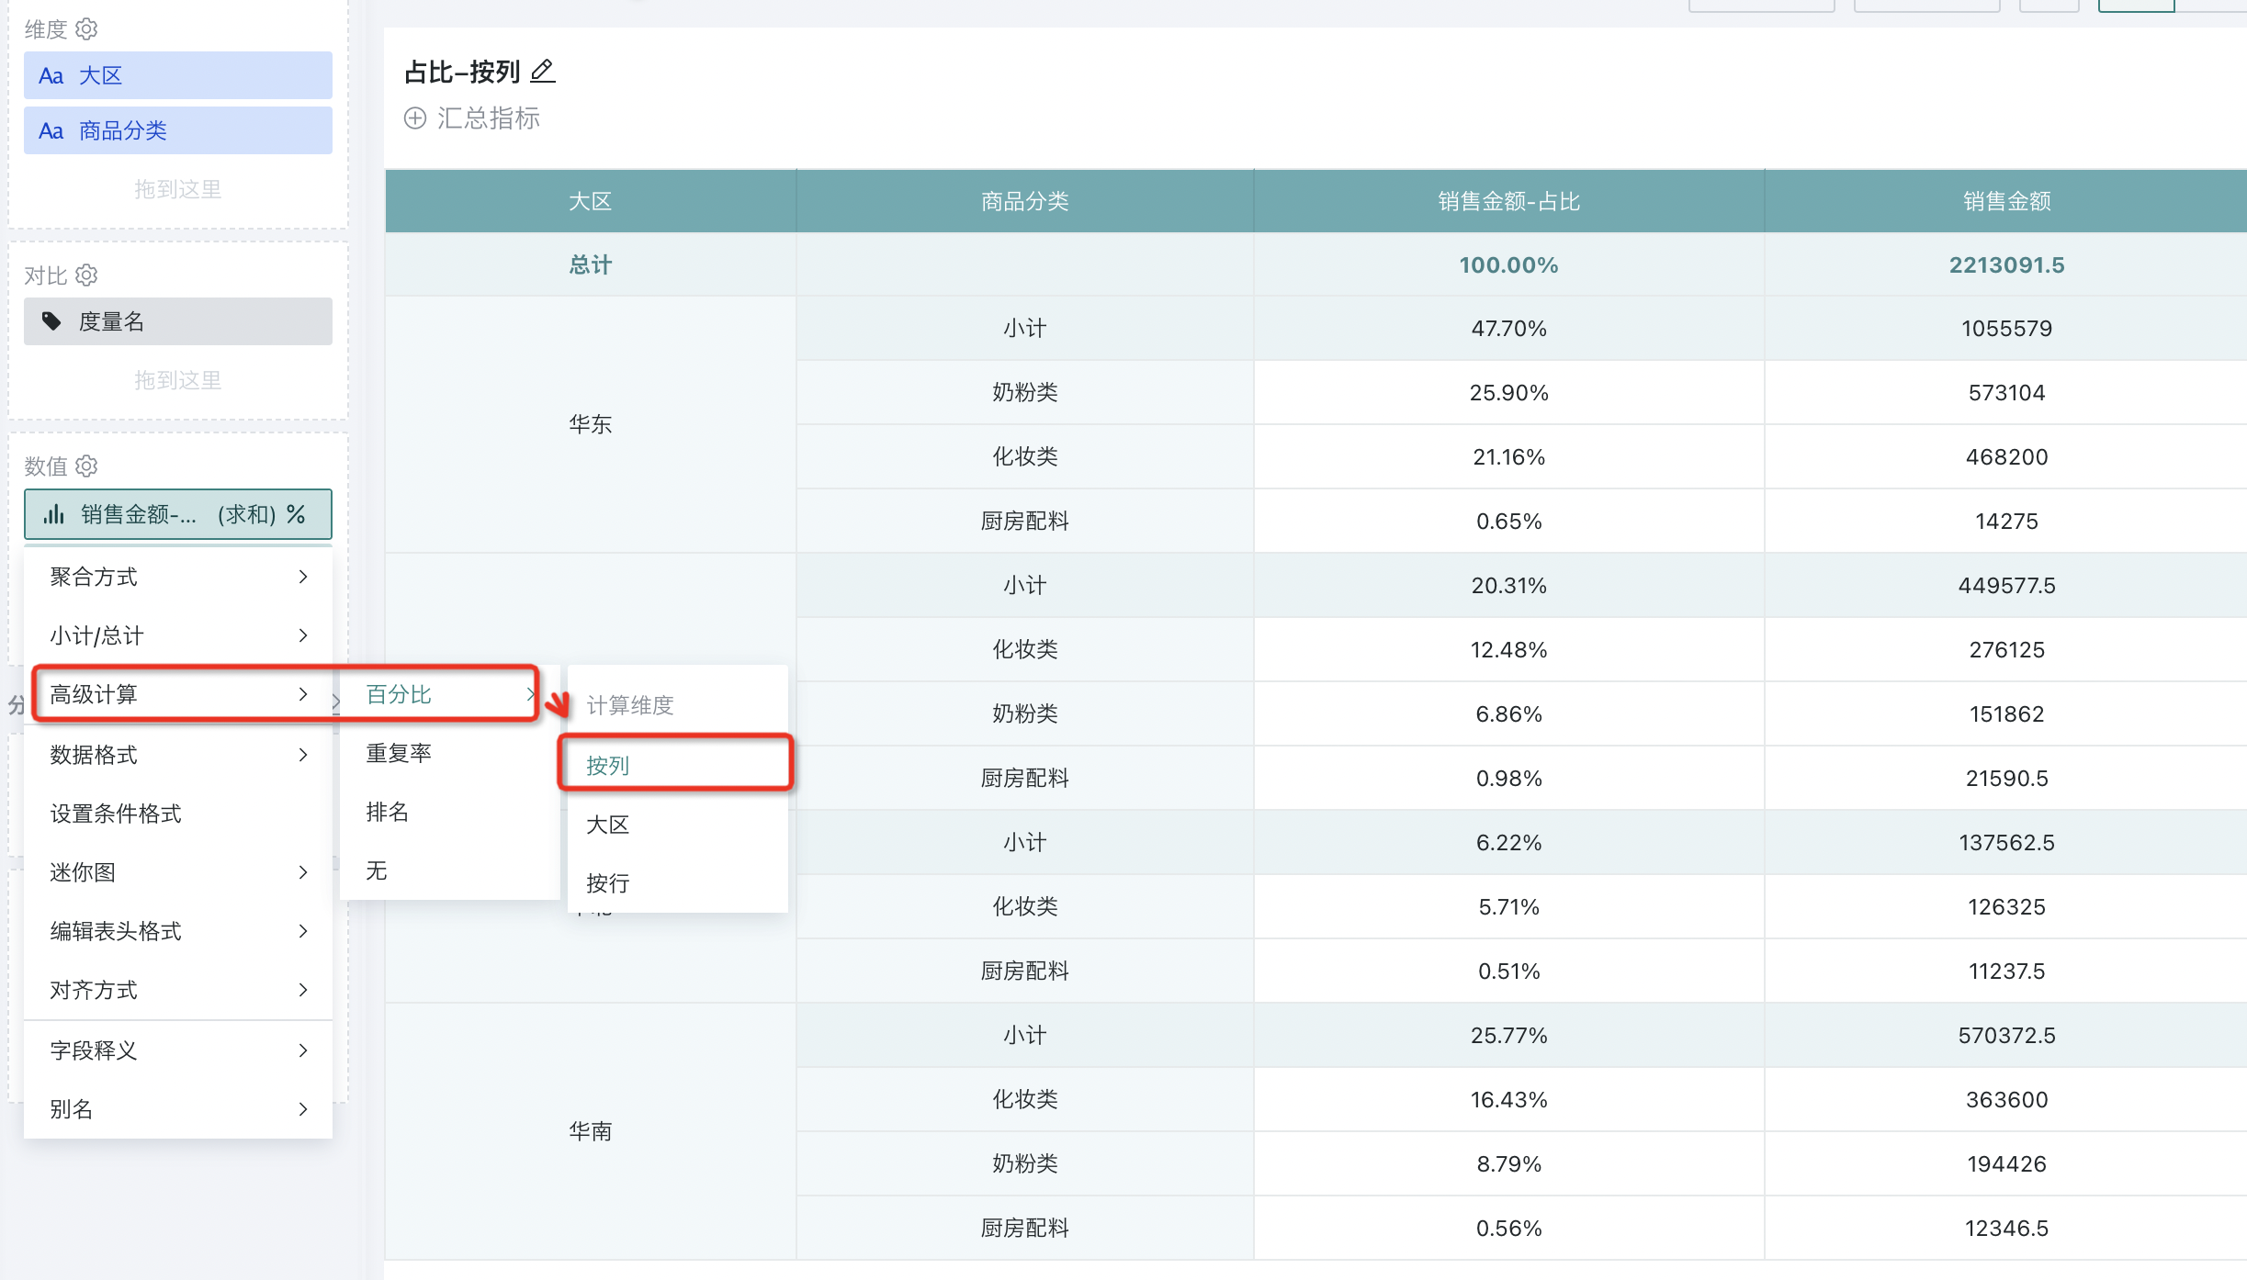Click the 总计 row label
Screen dimensions: 2247x1280
pyautogui.click(x=591, y=264)
